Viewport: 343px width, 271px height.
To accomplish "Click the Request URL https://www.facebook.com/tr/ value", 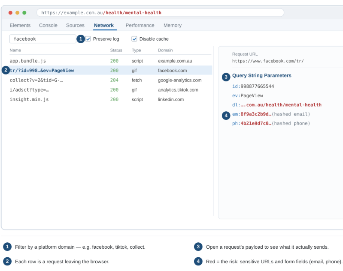I will pyautogui.click(x=268, y=61).
